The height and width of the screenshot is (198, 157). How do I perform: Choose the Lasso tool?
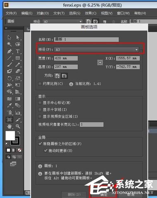point(18,44)
